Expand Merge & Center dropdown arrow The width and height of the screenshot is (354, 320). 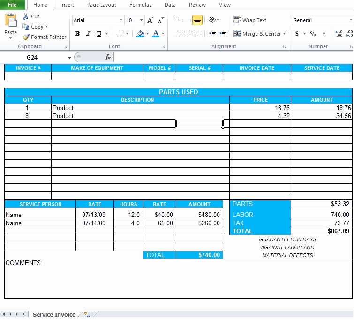click(284, 34)
